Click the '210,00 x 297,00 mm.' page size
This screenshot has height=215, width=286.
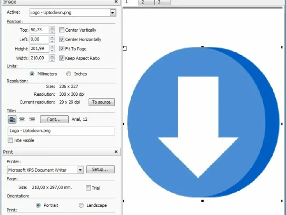52,187
